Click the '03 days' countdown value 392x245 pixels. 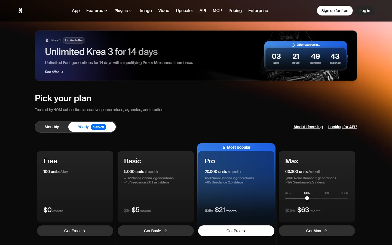point(276,59)
